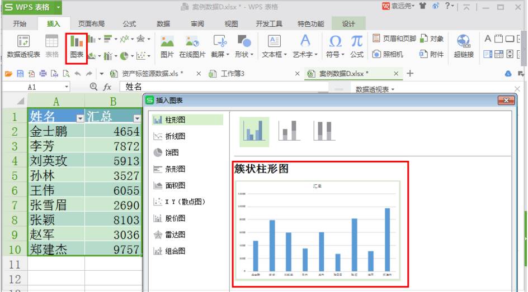Open the skin shirt icon in title bar

[423, 6]
